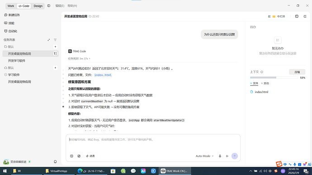Open the 编辑(E) menu

(x=60, y=6)
